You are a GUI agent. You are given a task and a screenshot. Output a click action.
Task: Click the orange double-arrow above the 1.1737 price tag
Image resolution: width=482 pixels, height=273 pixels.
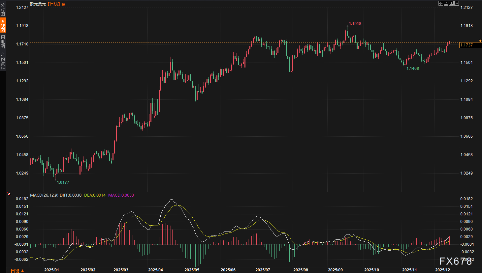(x=480, y=41)
